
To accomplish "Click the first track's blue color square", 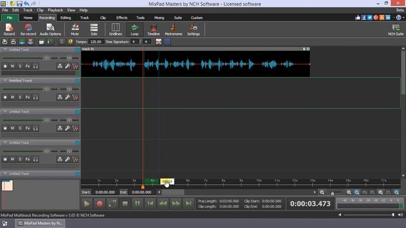I will tap(77, 49).
